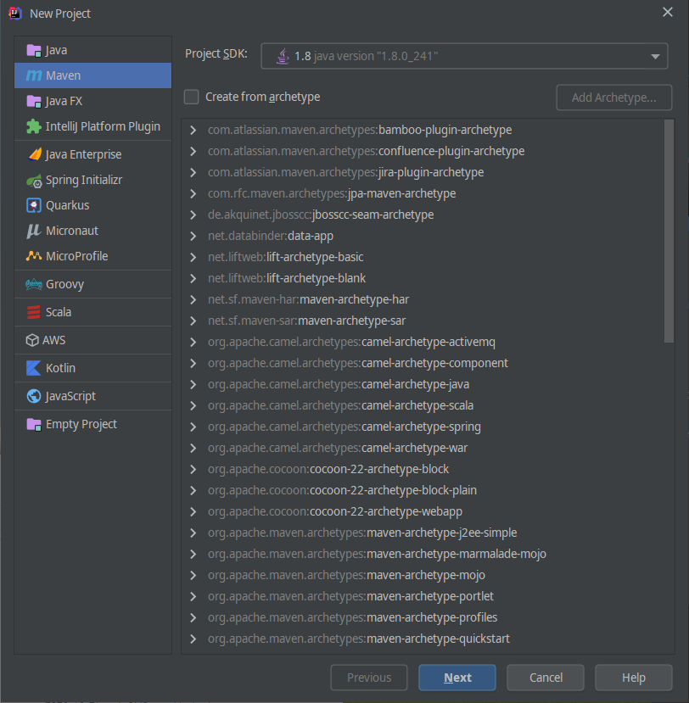Click the MicroProfile icon
This screenshot has width=689, height=703.
tap(34, 256)
